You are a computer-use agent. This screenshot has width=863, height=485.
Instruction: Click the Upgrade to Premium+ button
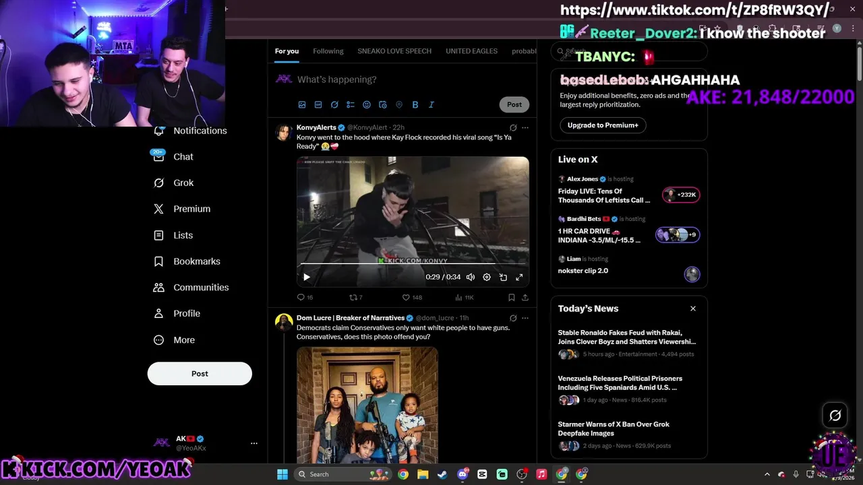click(603, 125)
